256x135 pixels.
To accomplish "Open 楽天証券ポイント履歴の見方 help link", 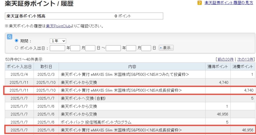I will 229,3.
